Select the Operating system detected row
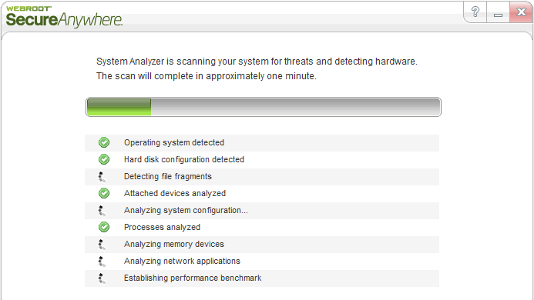This screenshot has height=300, width=534. (x=262, y=143)
